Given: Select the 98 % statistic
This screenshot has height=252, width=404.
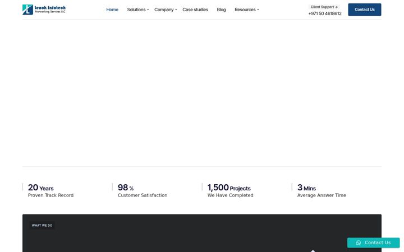Looking at the screenshot, I should 126,188.
